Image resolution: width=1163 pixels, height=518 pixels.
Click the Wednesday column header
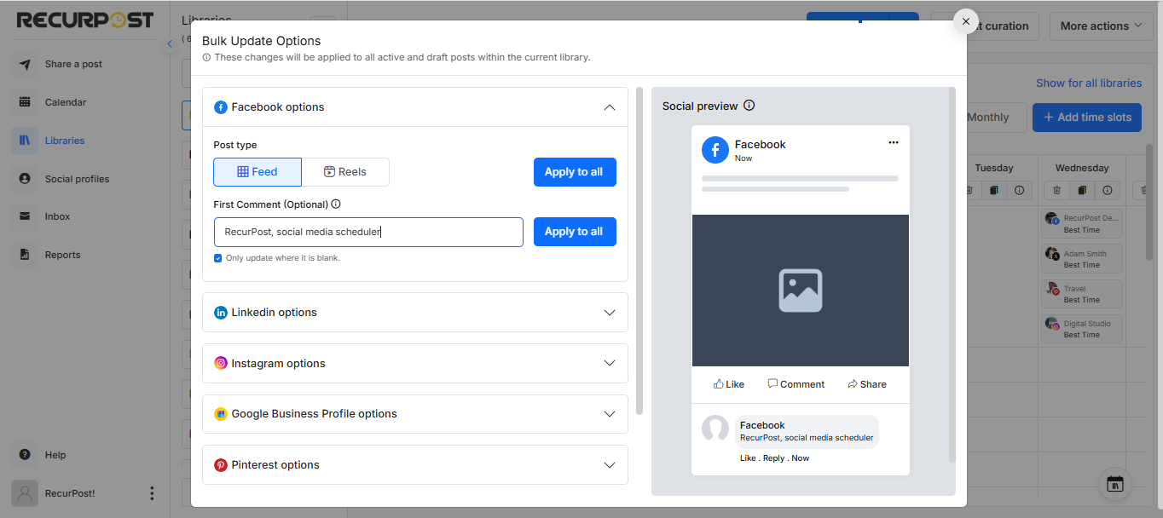(x=1082, y=168)
